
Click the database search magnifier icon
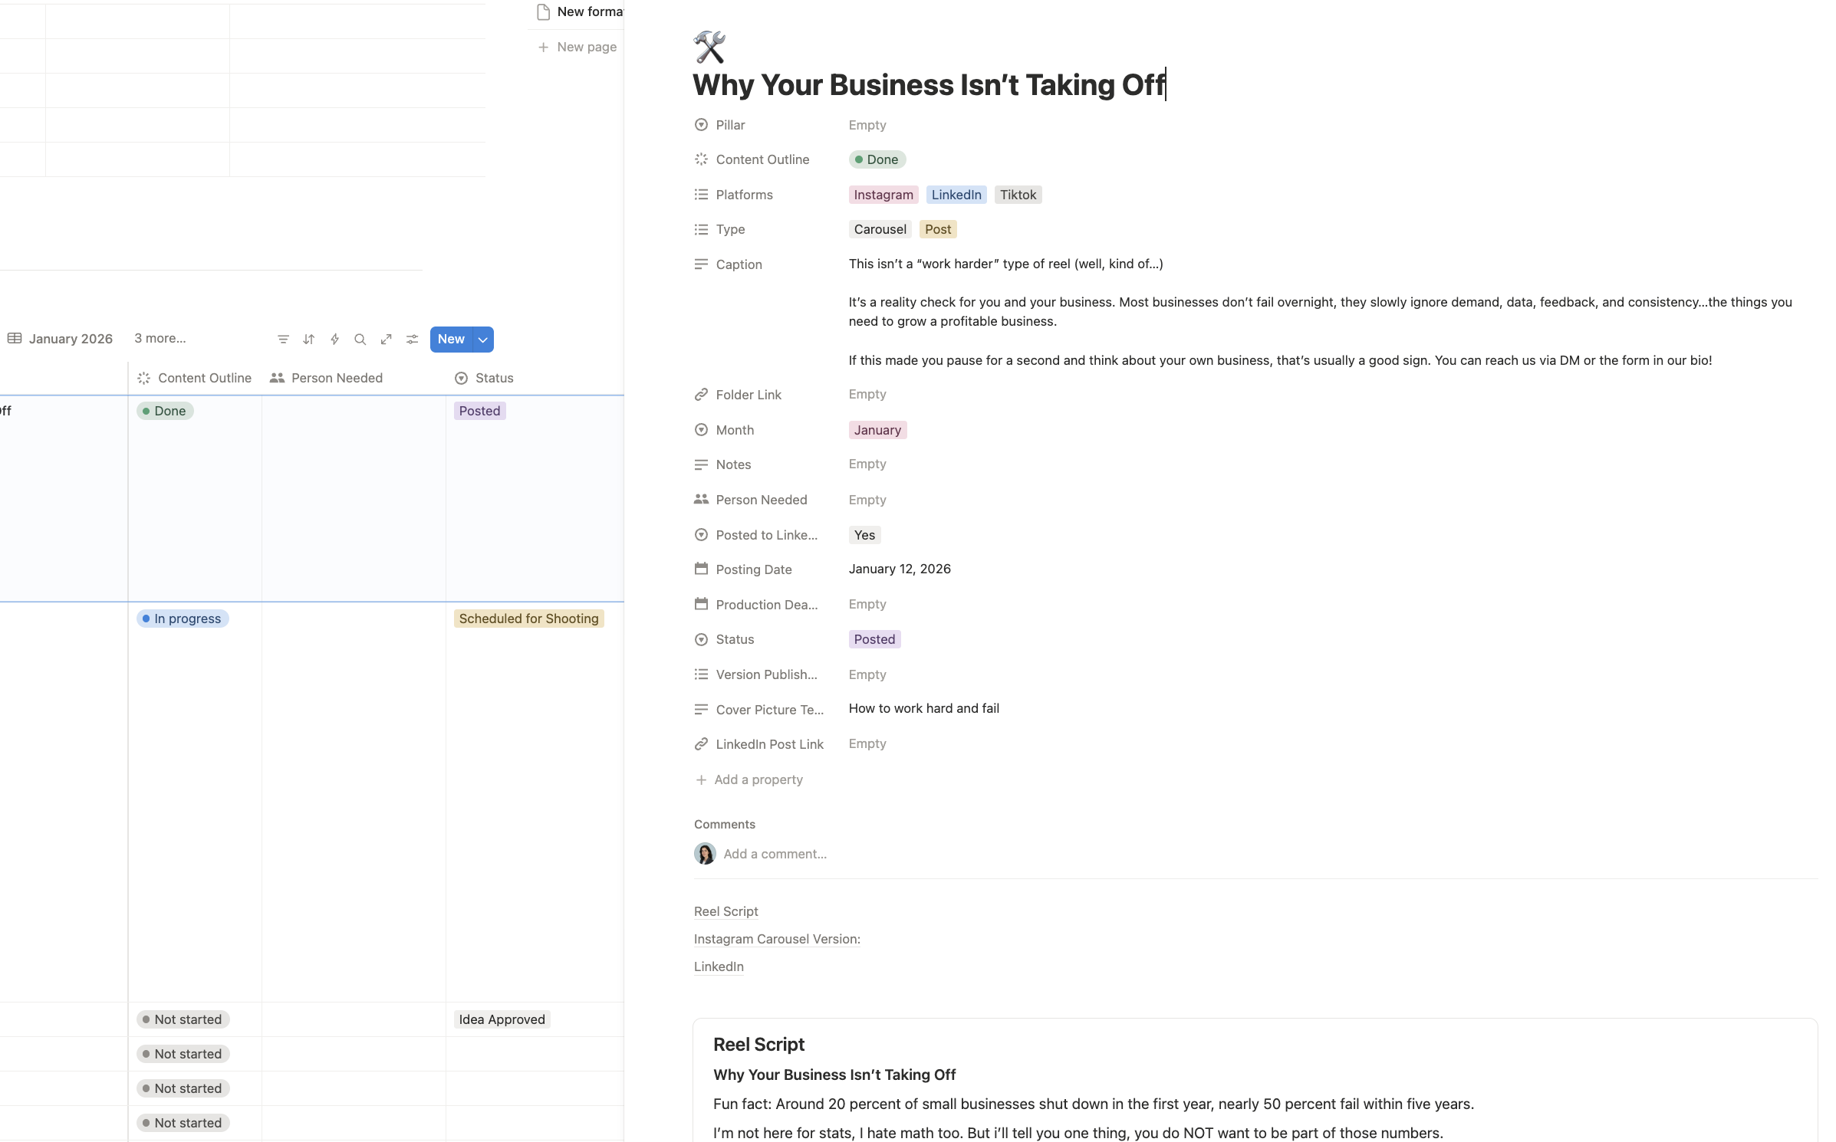(x=360, y=340)
